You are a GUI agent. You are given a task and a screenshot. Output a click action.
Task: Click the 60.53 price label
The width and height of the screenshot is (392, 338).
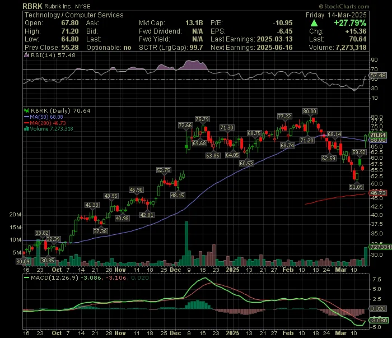pyautogui.click(x=246, y=163)
